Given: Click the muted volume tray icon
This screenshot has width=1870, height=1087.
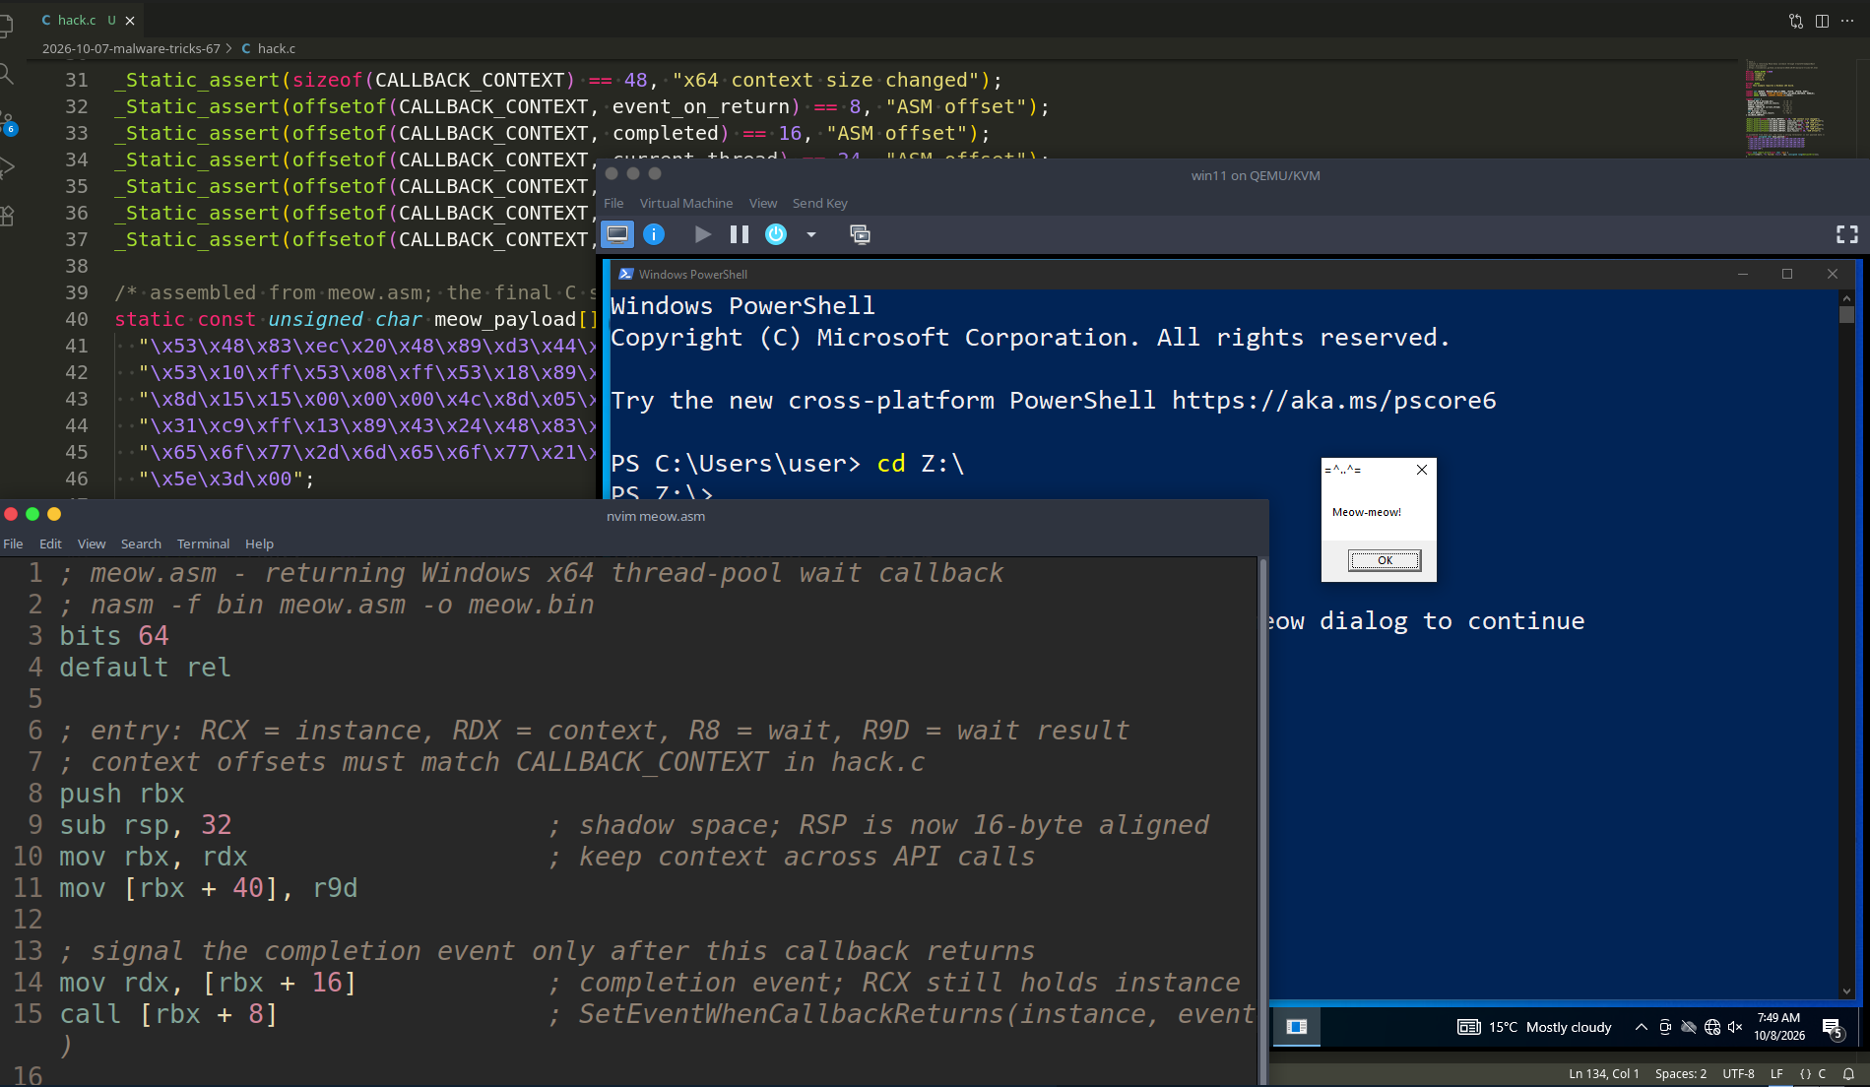Looking at the screenshot, I should point(1735,1027).
